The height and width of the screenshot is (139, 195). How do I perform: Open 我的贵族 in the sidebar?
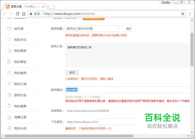pyautogui.click(x=20, y=51)
